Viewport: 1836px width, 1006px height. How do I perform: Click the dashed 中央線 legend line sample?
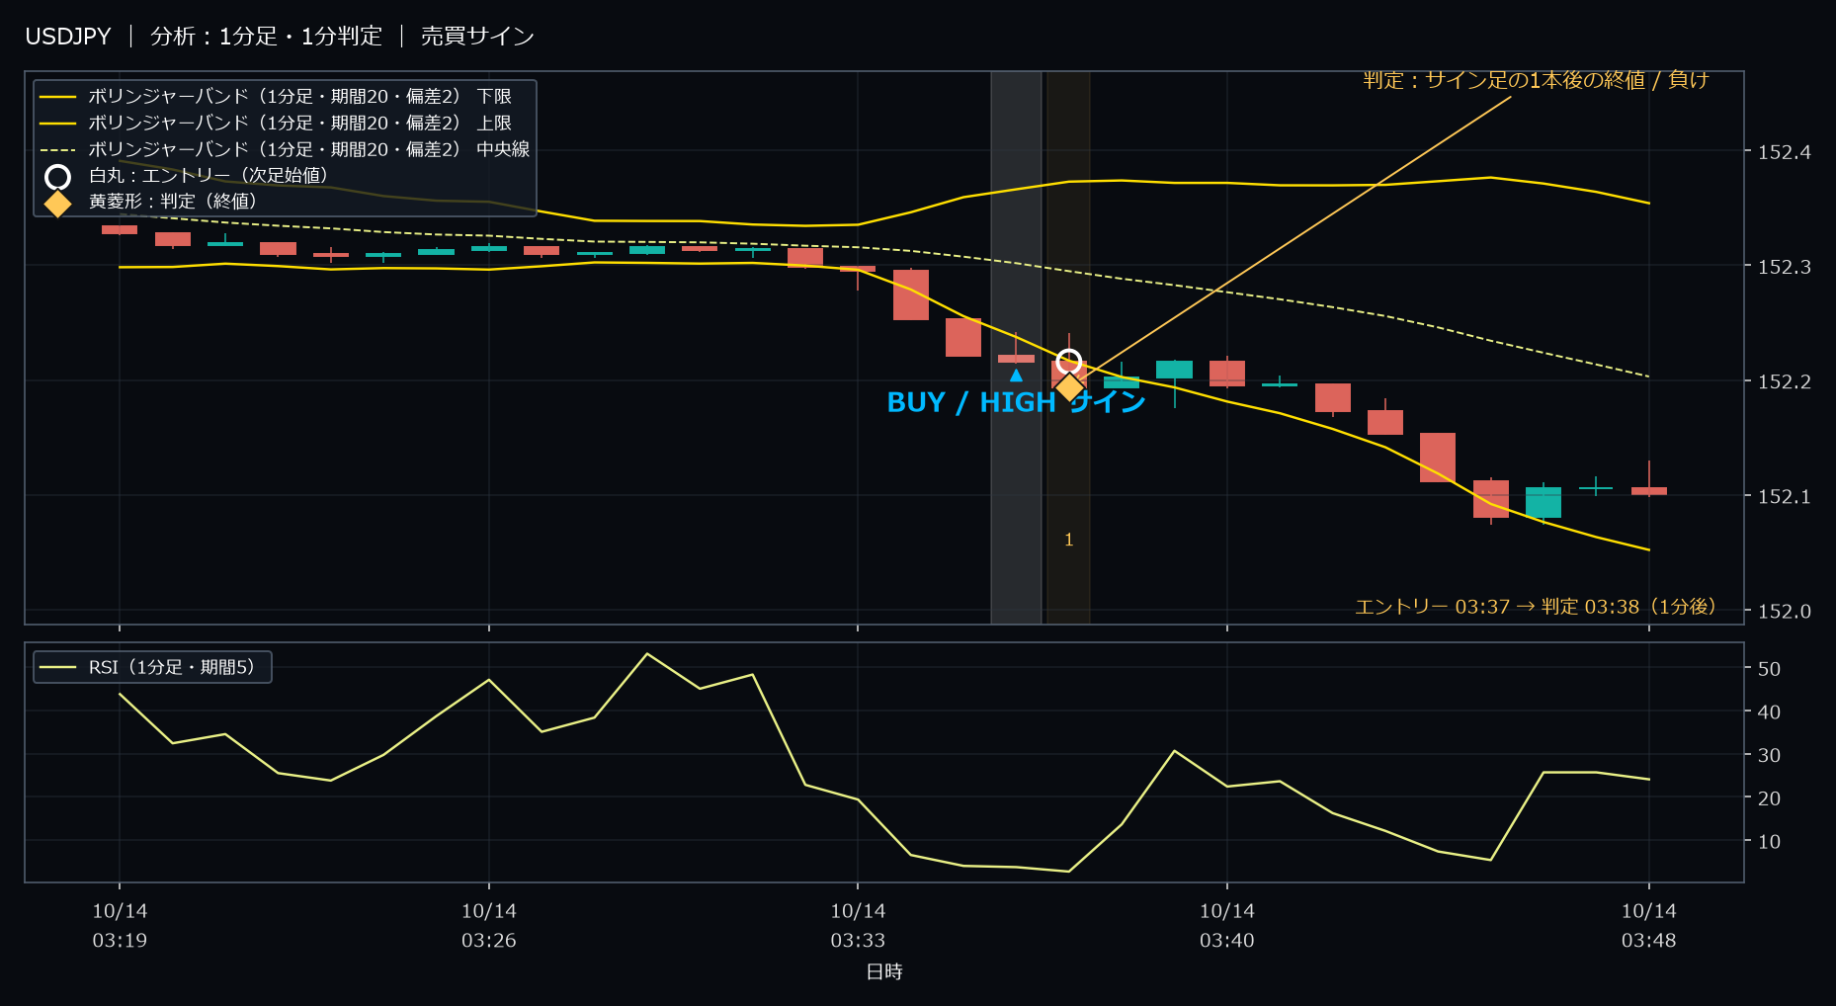click(x=58, y=150)
